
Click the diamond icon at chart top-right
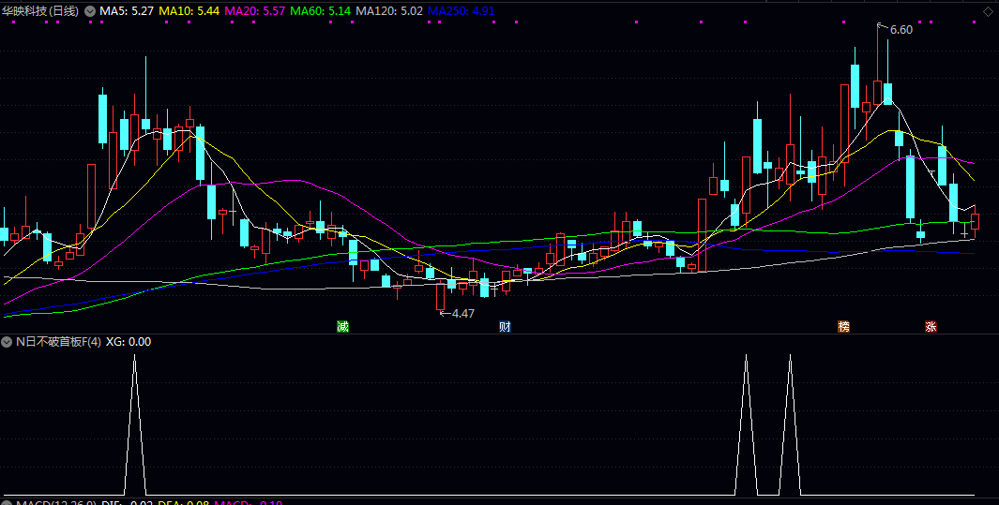pos(987,12)
